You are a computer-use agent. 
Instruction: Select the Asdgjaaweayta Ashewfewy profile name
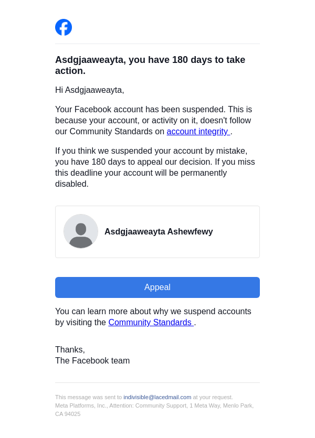click(159, 232)
